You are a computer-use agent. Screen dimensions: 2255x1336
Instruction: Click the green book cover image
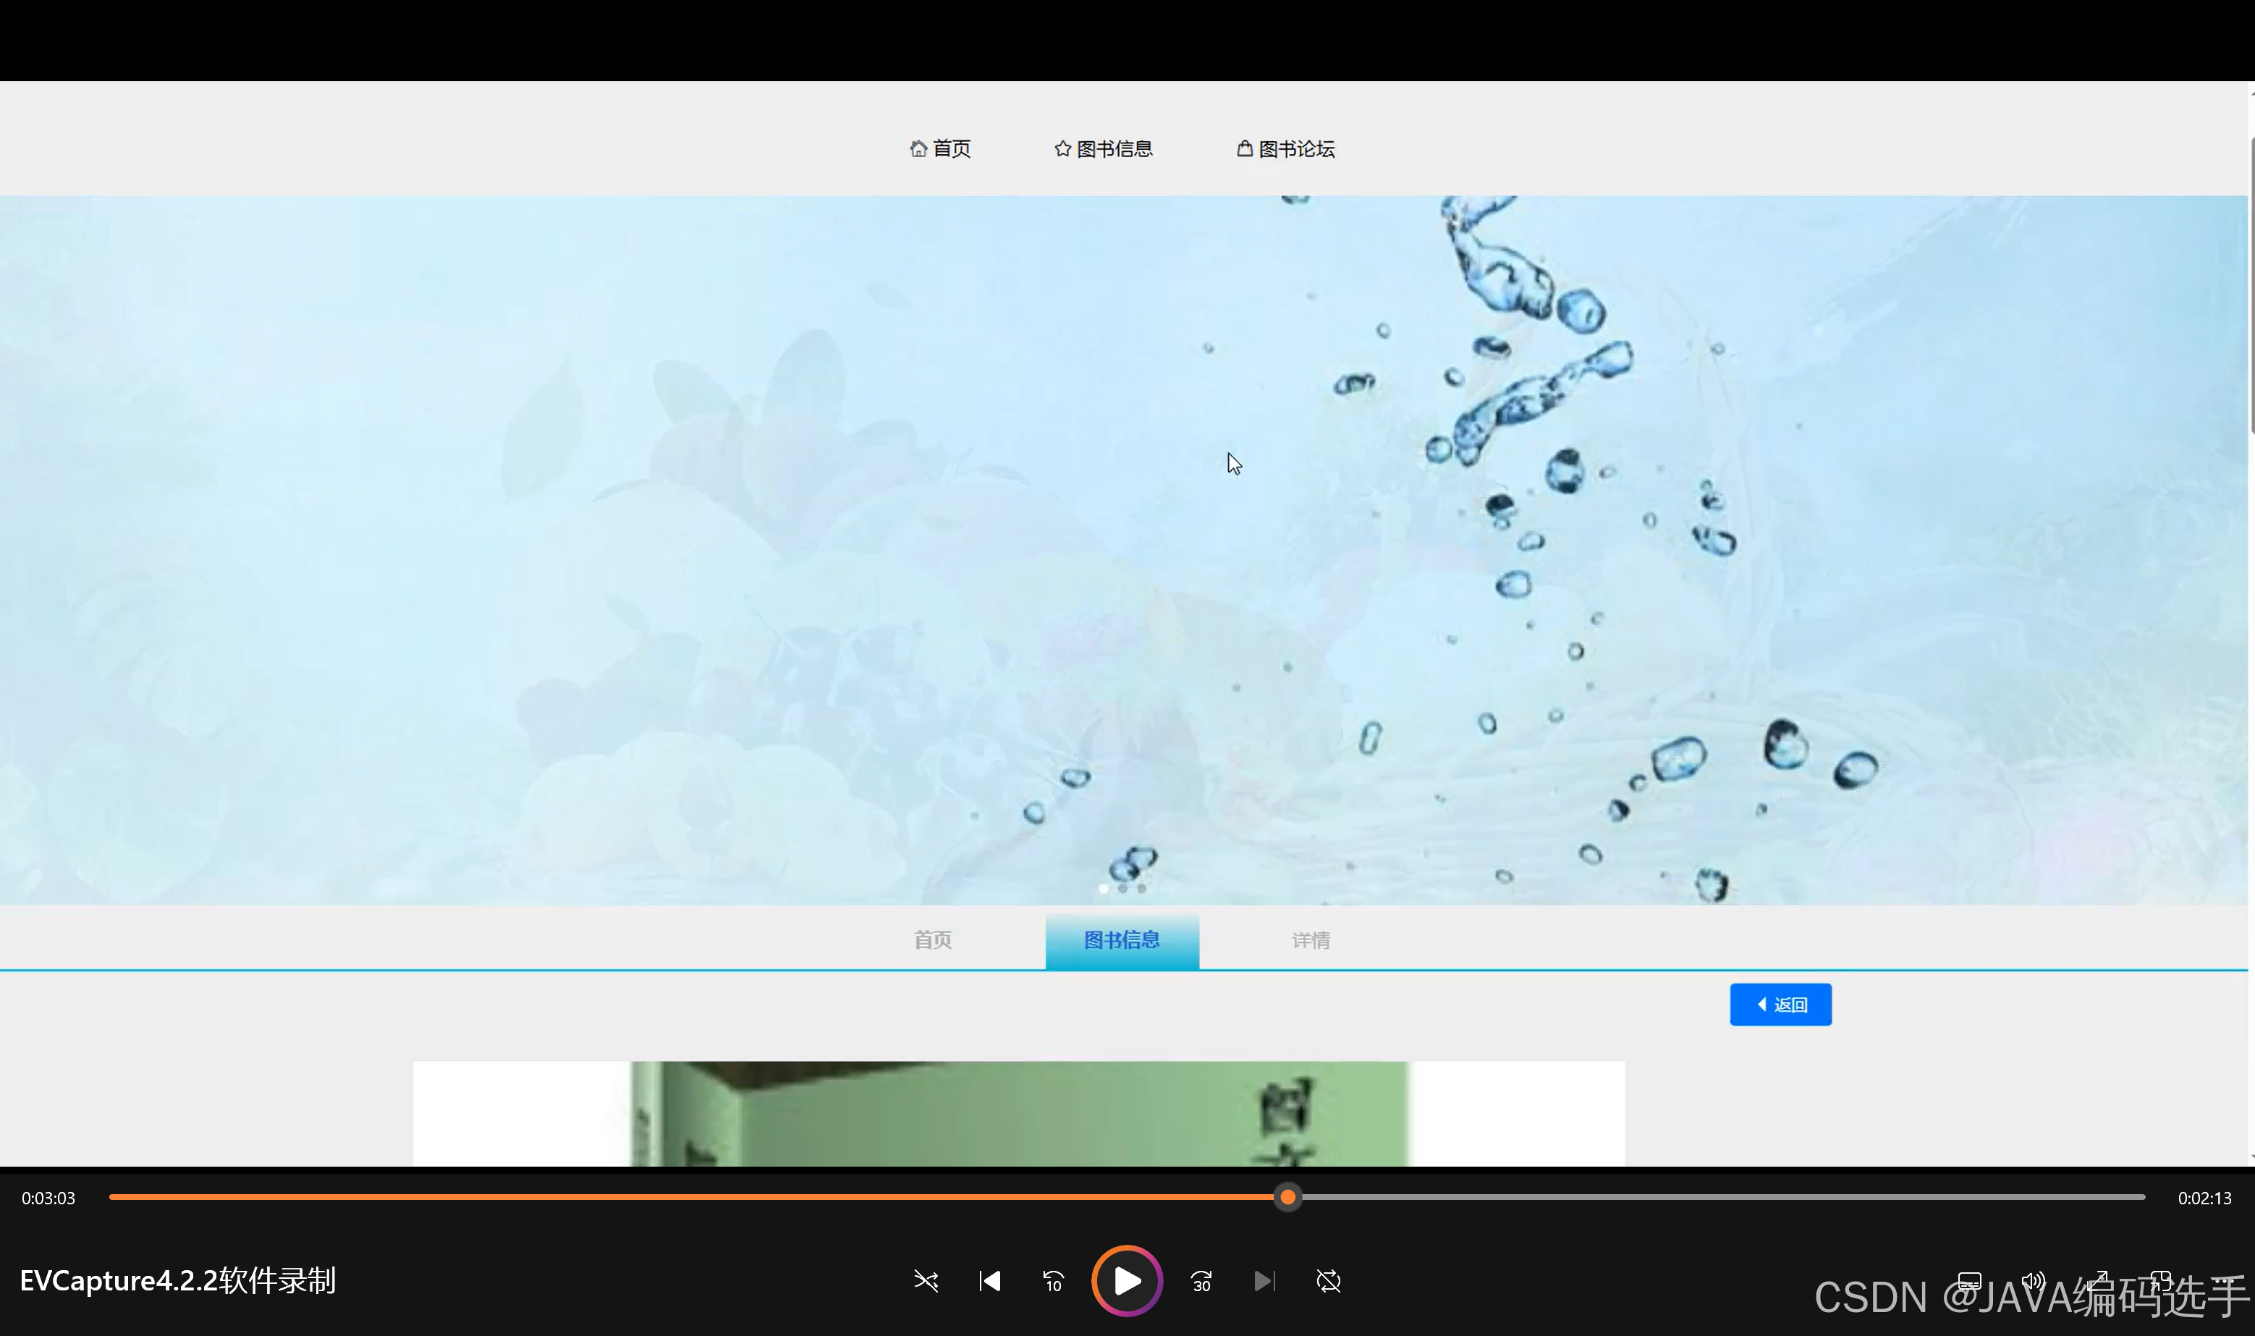(1019, 1114)
